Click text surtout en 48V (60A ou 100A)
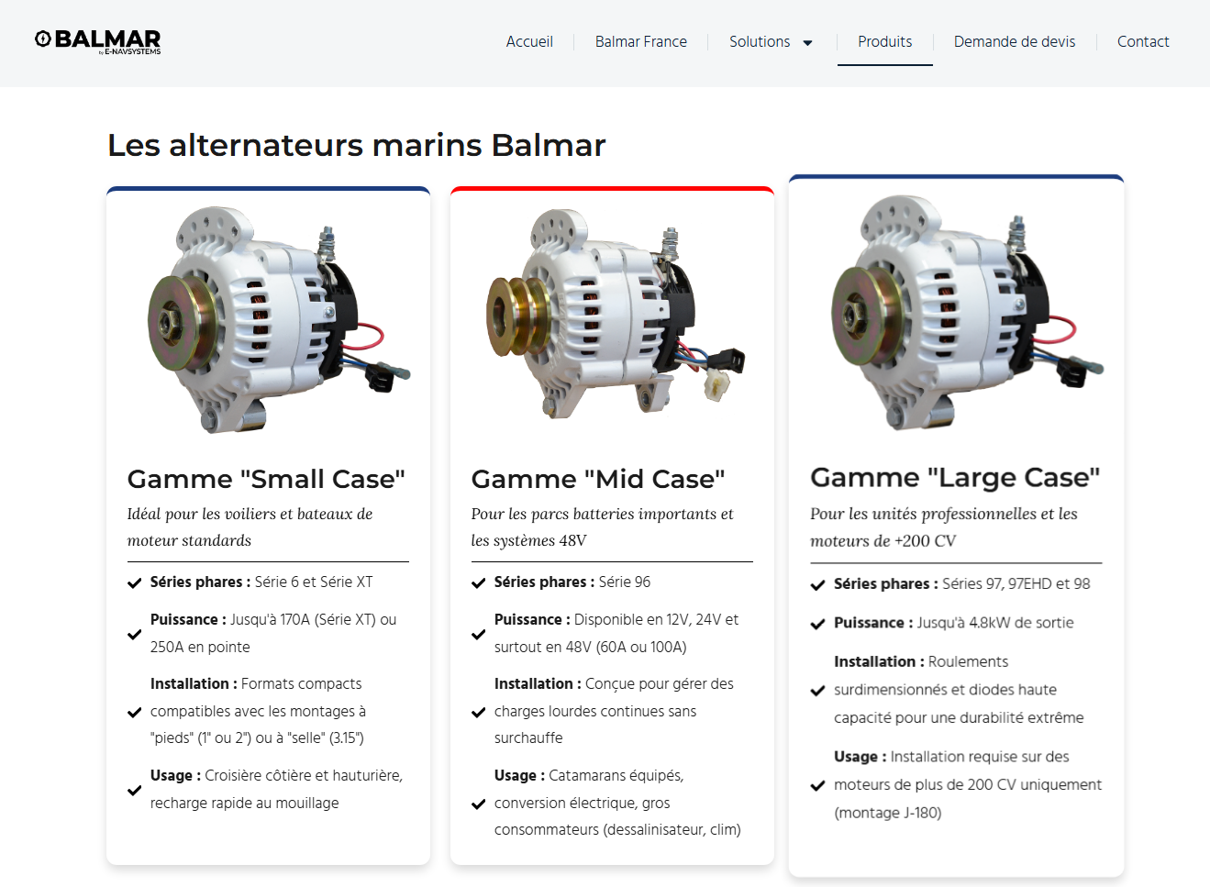Screen dimensions: 1210x887 [590, 647]
